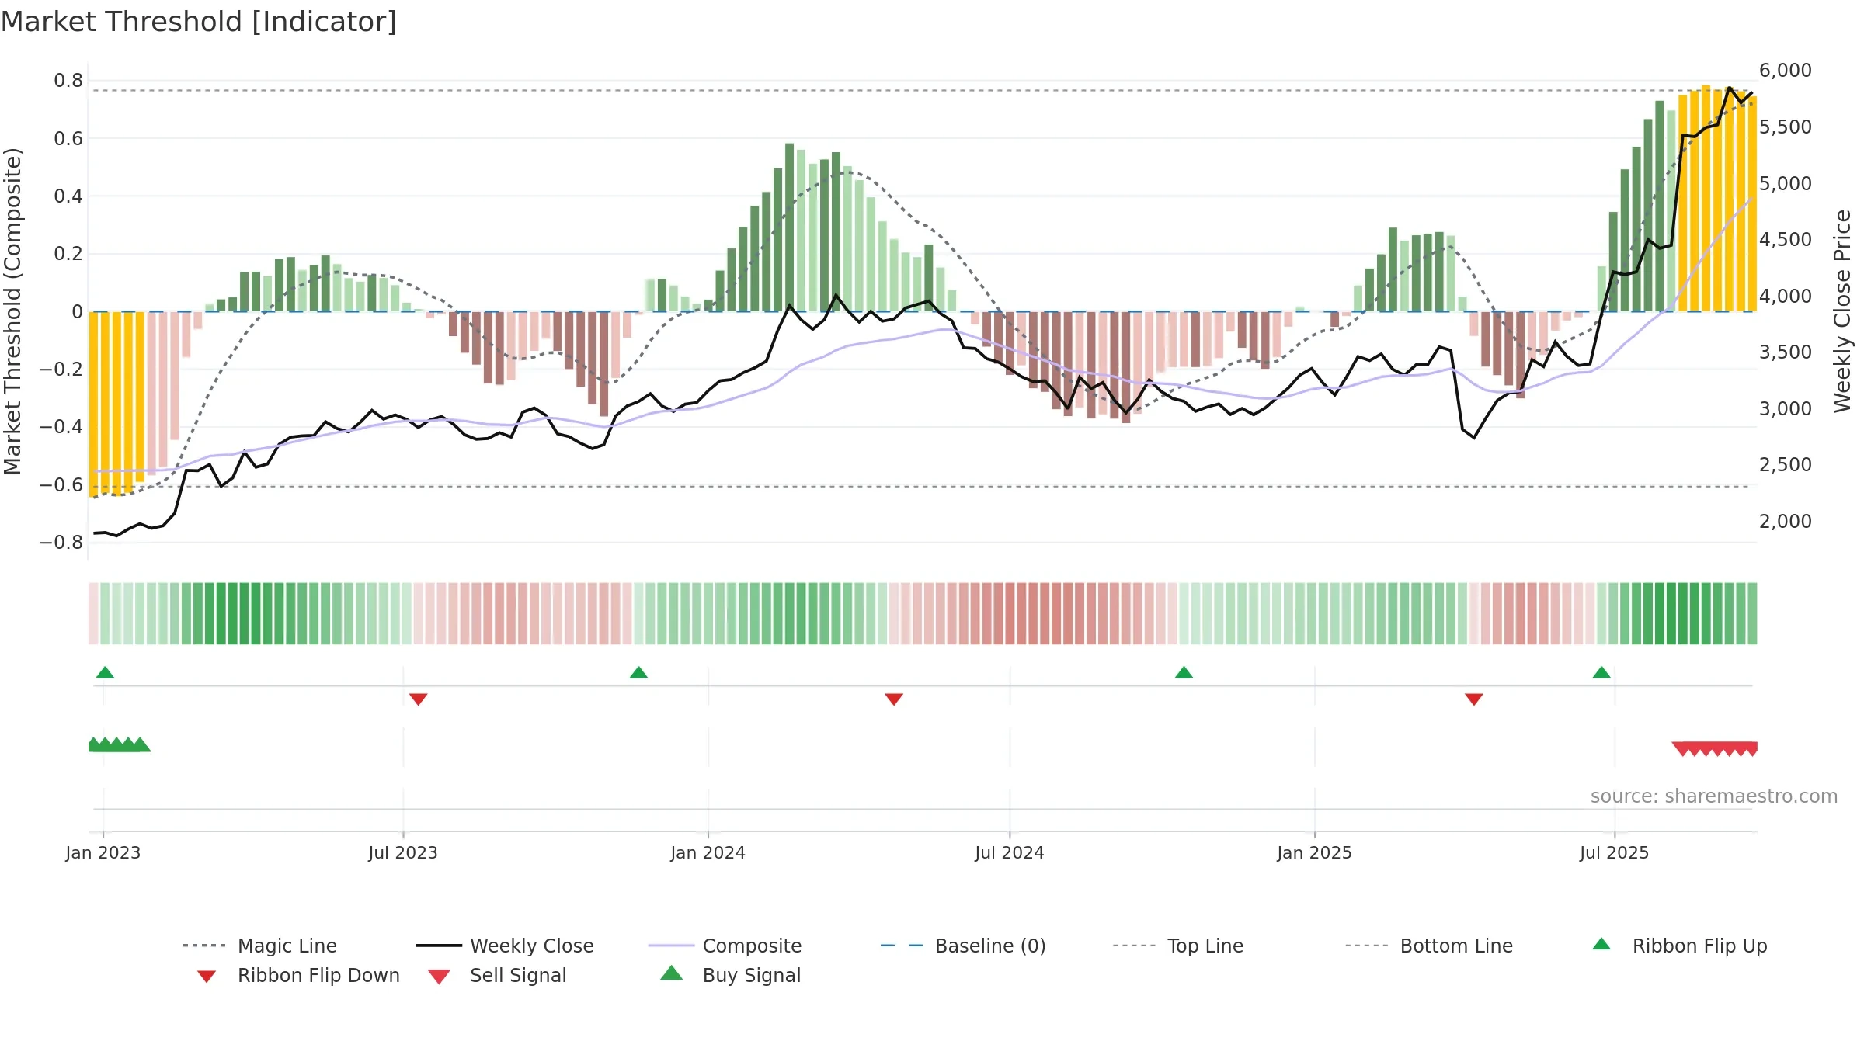Toggle the Composite legend entry
Image resolution: width=1864 pixels, height=1048 pixels.
point(725,946)
